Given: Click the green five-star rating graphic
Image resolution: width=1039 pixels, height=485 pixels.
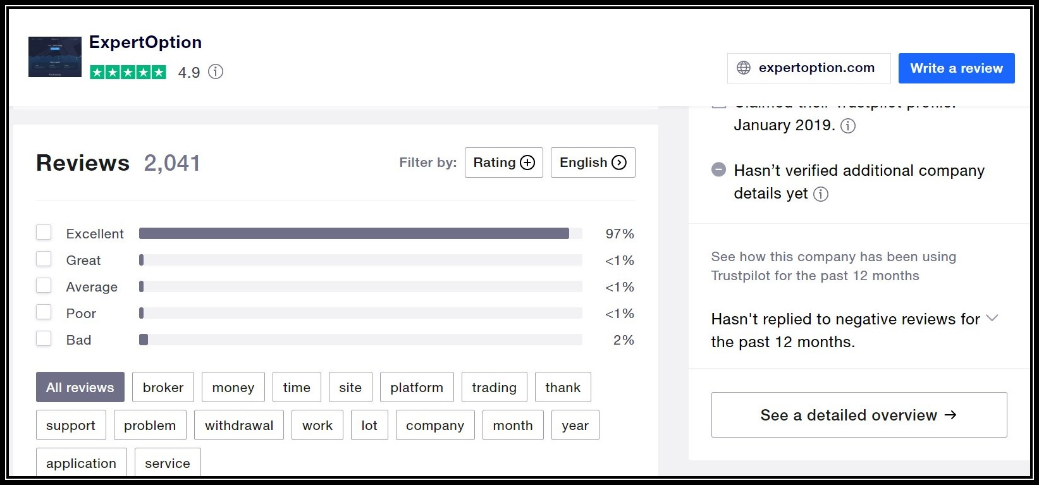Looking at the screenshot, I should click(x=128, y=72).
